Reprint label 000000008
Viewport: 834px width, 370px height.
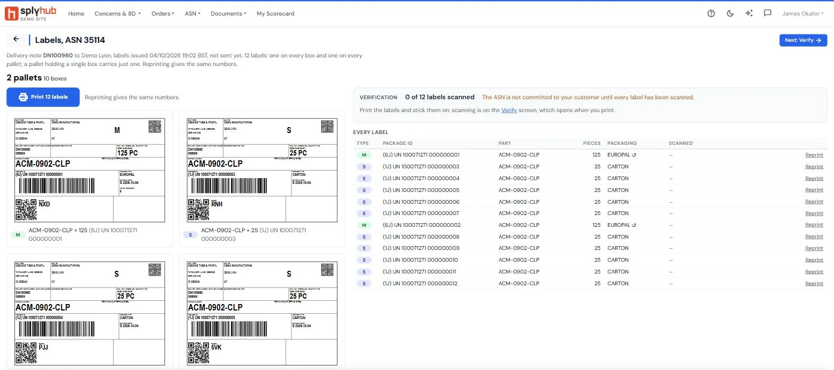(814, 236)
